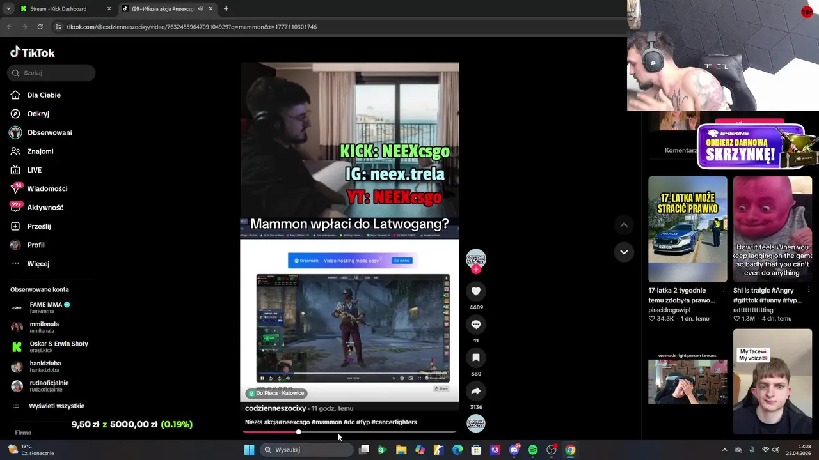This screenshot has width=819, height=460.
Task: Open options for the 17-latka video card
Action: pyautogui.click(x=724, y=290)
